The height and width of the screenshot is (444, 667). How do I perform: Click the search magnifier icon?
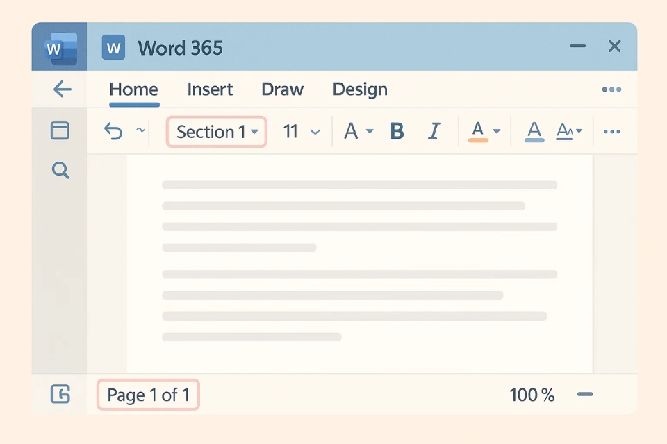point(61,171)
